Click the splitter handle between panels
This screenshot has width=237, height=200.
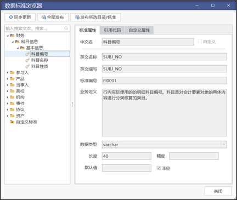[x=72, y=104]
